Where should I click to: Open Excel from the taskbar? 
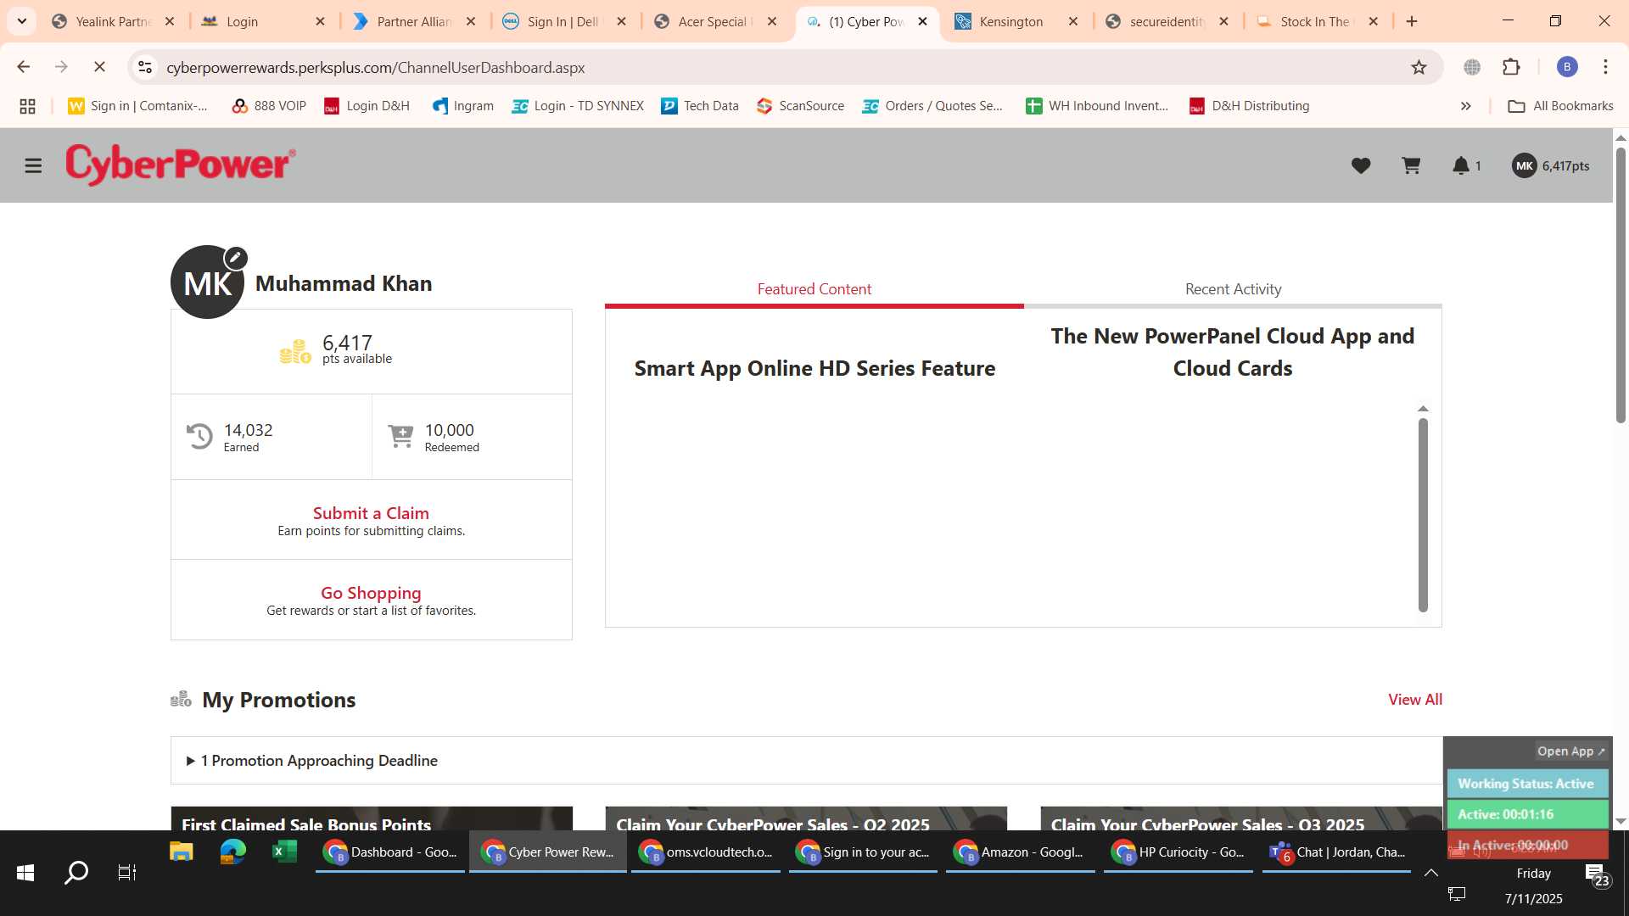[x=284, y=852]
